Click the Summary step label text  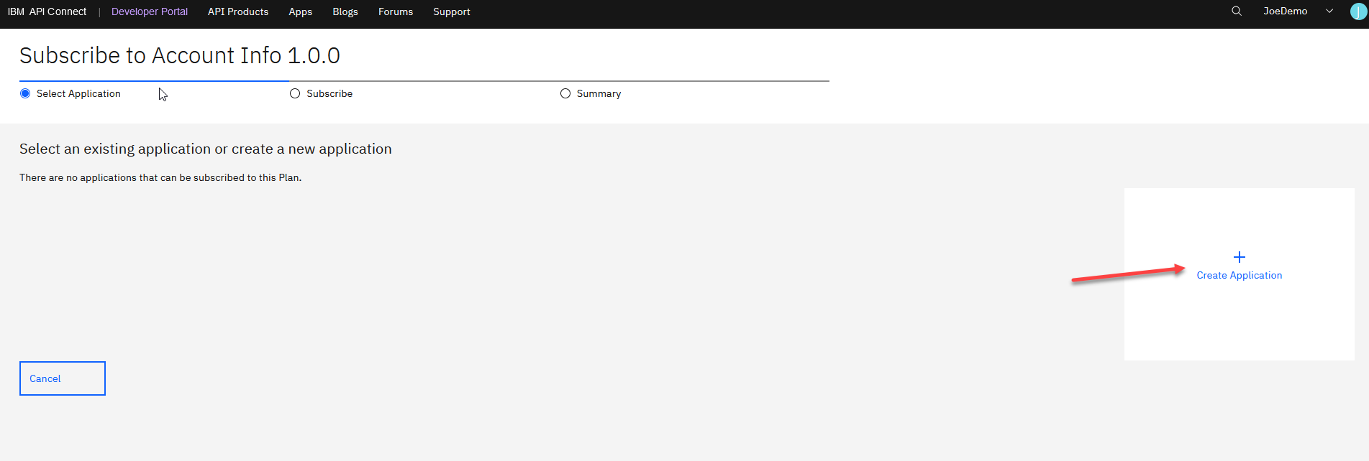599,93
